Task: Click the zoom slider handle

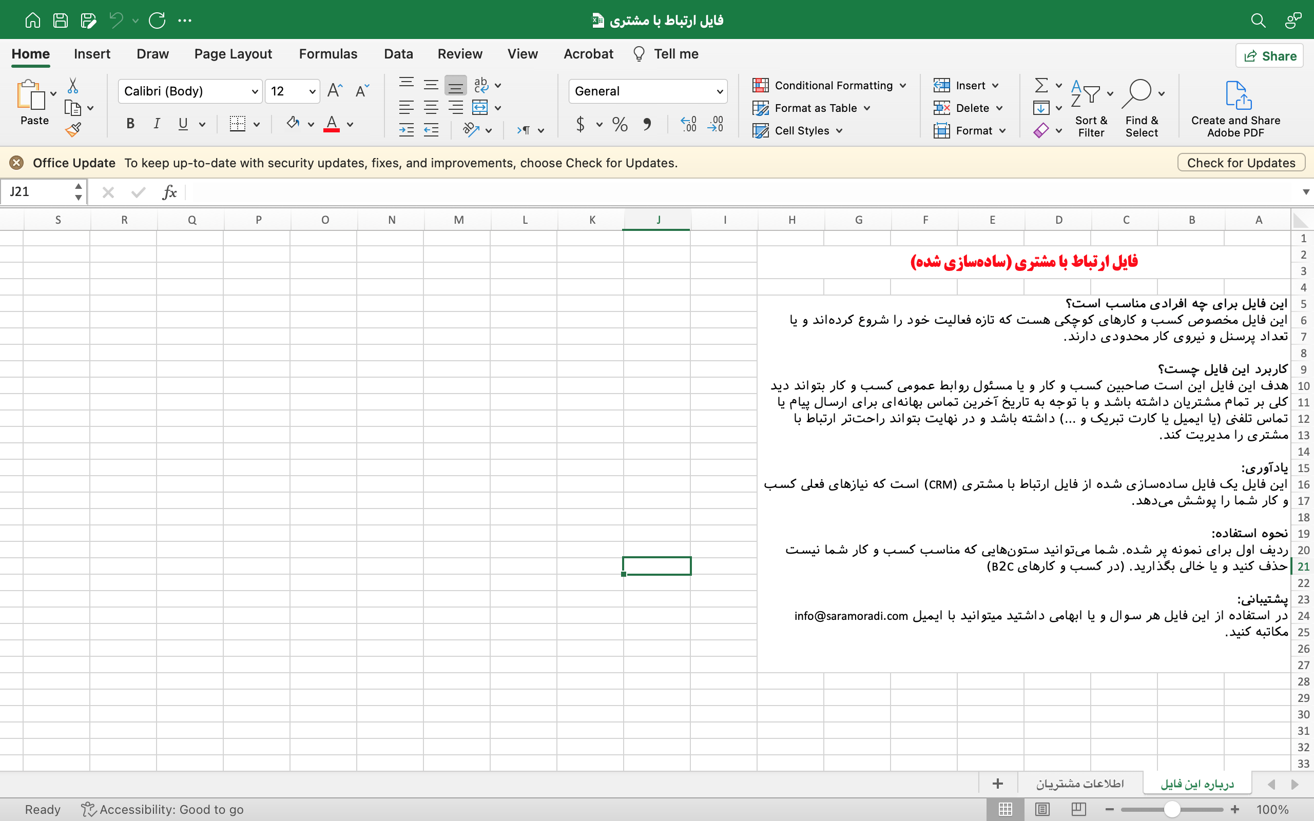Action: click(x=1172, y=810)
